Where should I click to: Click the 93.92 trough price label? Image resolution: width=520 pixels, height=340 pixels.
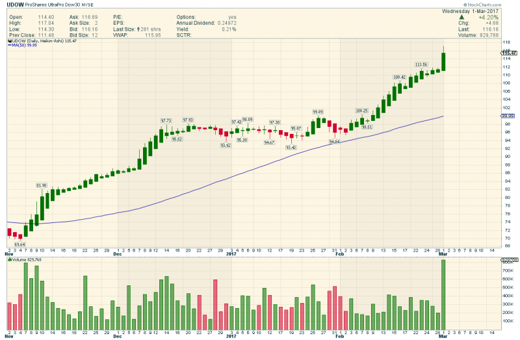[x=226, y=145]
